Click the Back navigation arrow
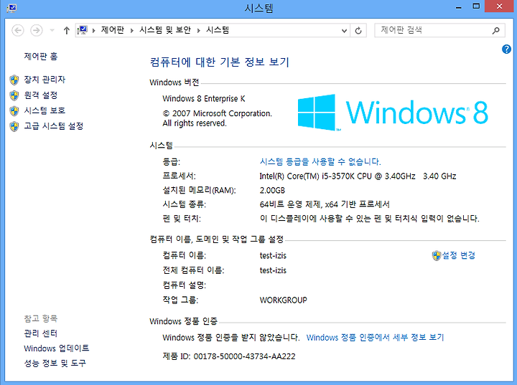 18,31
